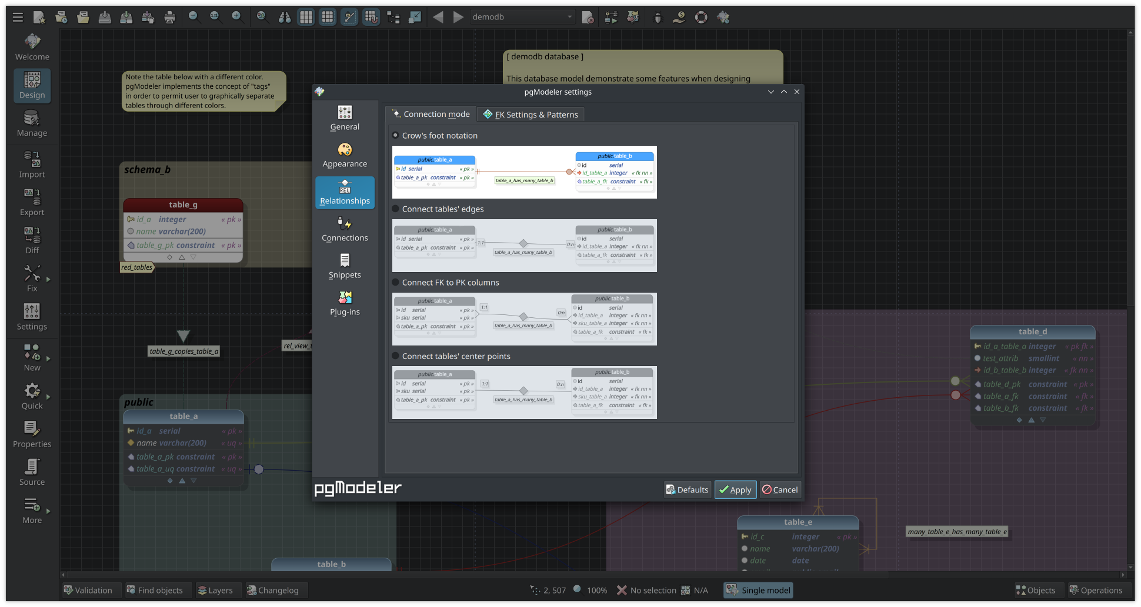Image resolution: width=1141 pixels, height=607 pixels.
Task: Expand the More actions submenu arrow
Action: [48, 511]
